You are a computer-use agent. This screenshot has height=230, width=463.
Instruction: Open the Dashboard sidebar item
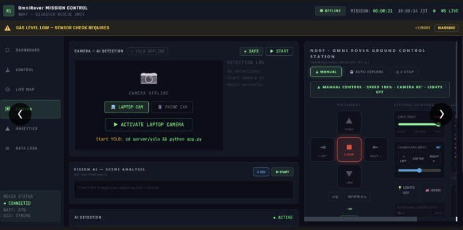pos(28,50)
